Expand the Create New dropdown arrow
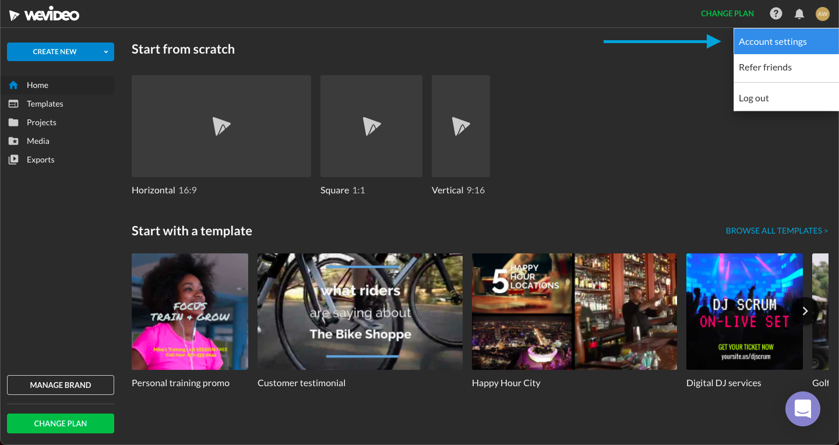 (x=105, y=52)
